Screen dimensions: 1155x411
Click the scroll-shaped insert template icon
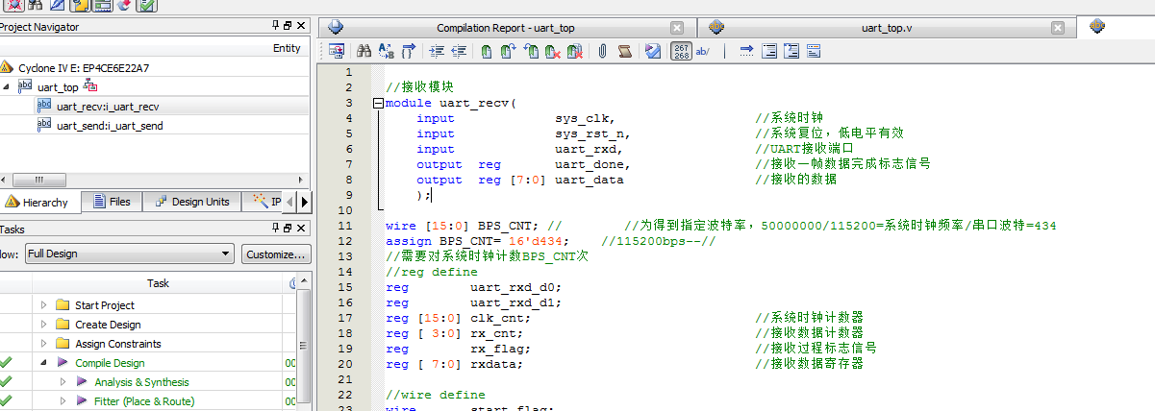pos(624,51)
